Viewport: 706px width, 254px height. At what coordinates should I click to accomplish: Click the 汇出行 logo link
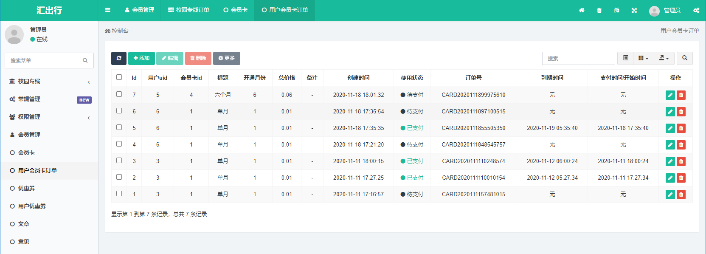point(49,10)
